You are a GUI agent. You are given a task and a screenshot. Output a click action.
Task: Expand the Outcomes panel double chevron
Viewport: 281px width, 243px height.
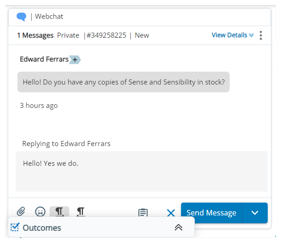[x=178, y=227]
